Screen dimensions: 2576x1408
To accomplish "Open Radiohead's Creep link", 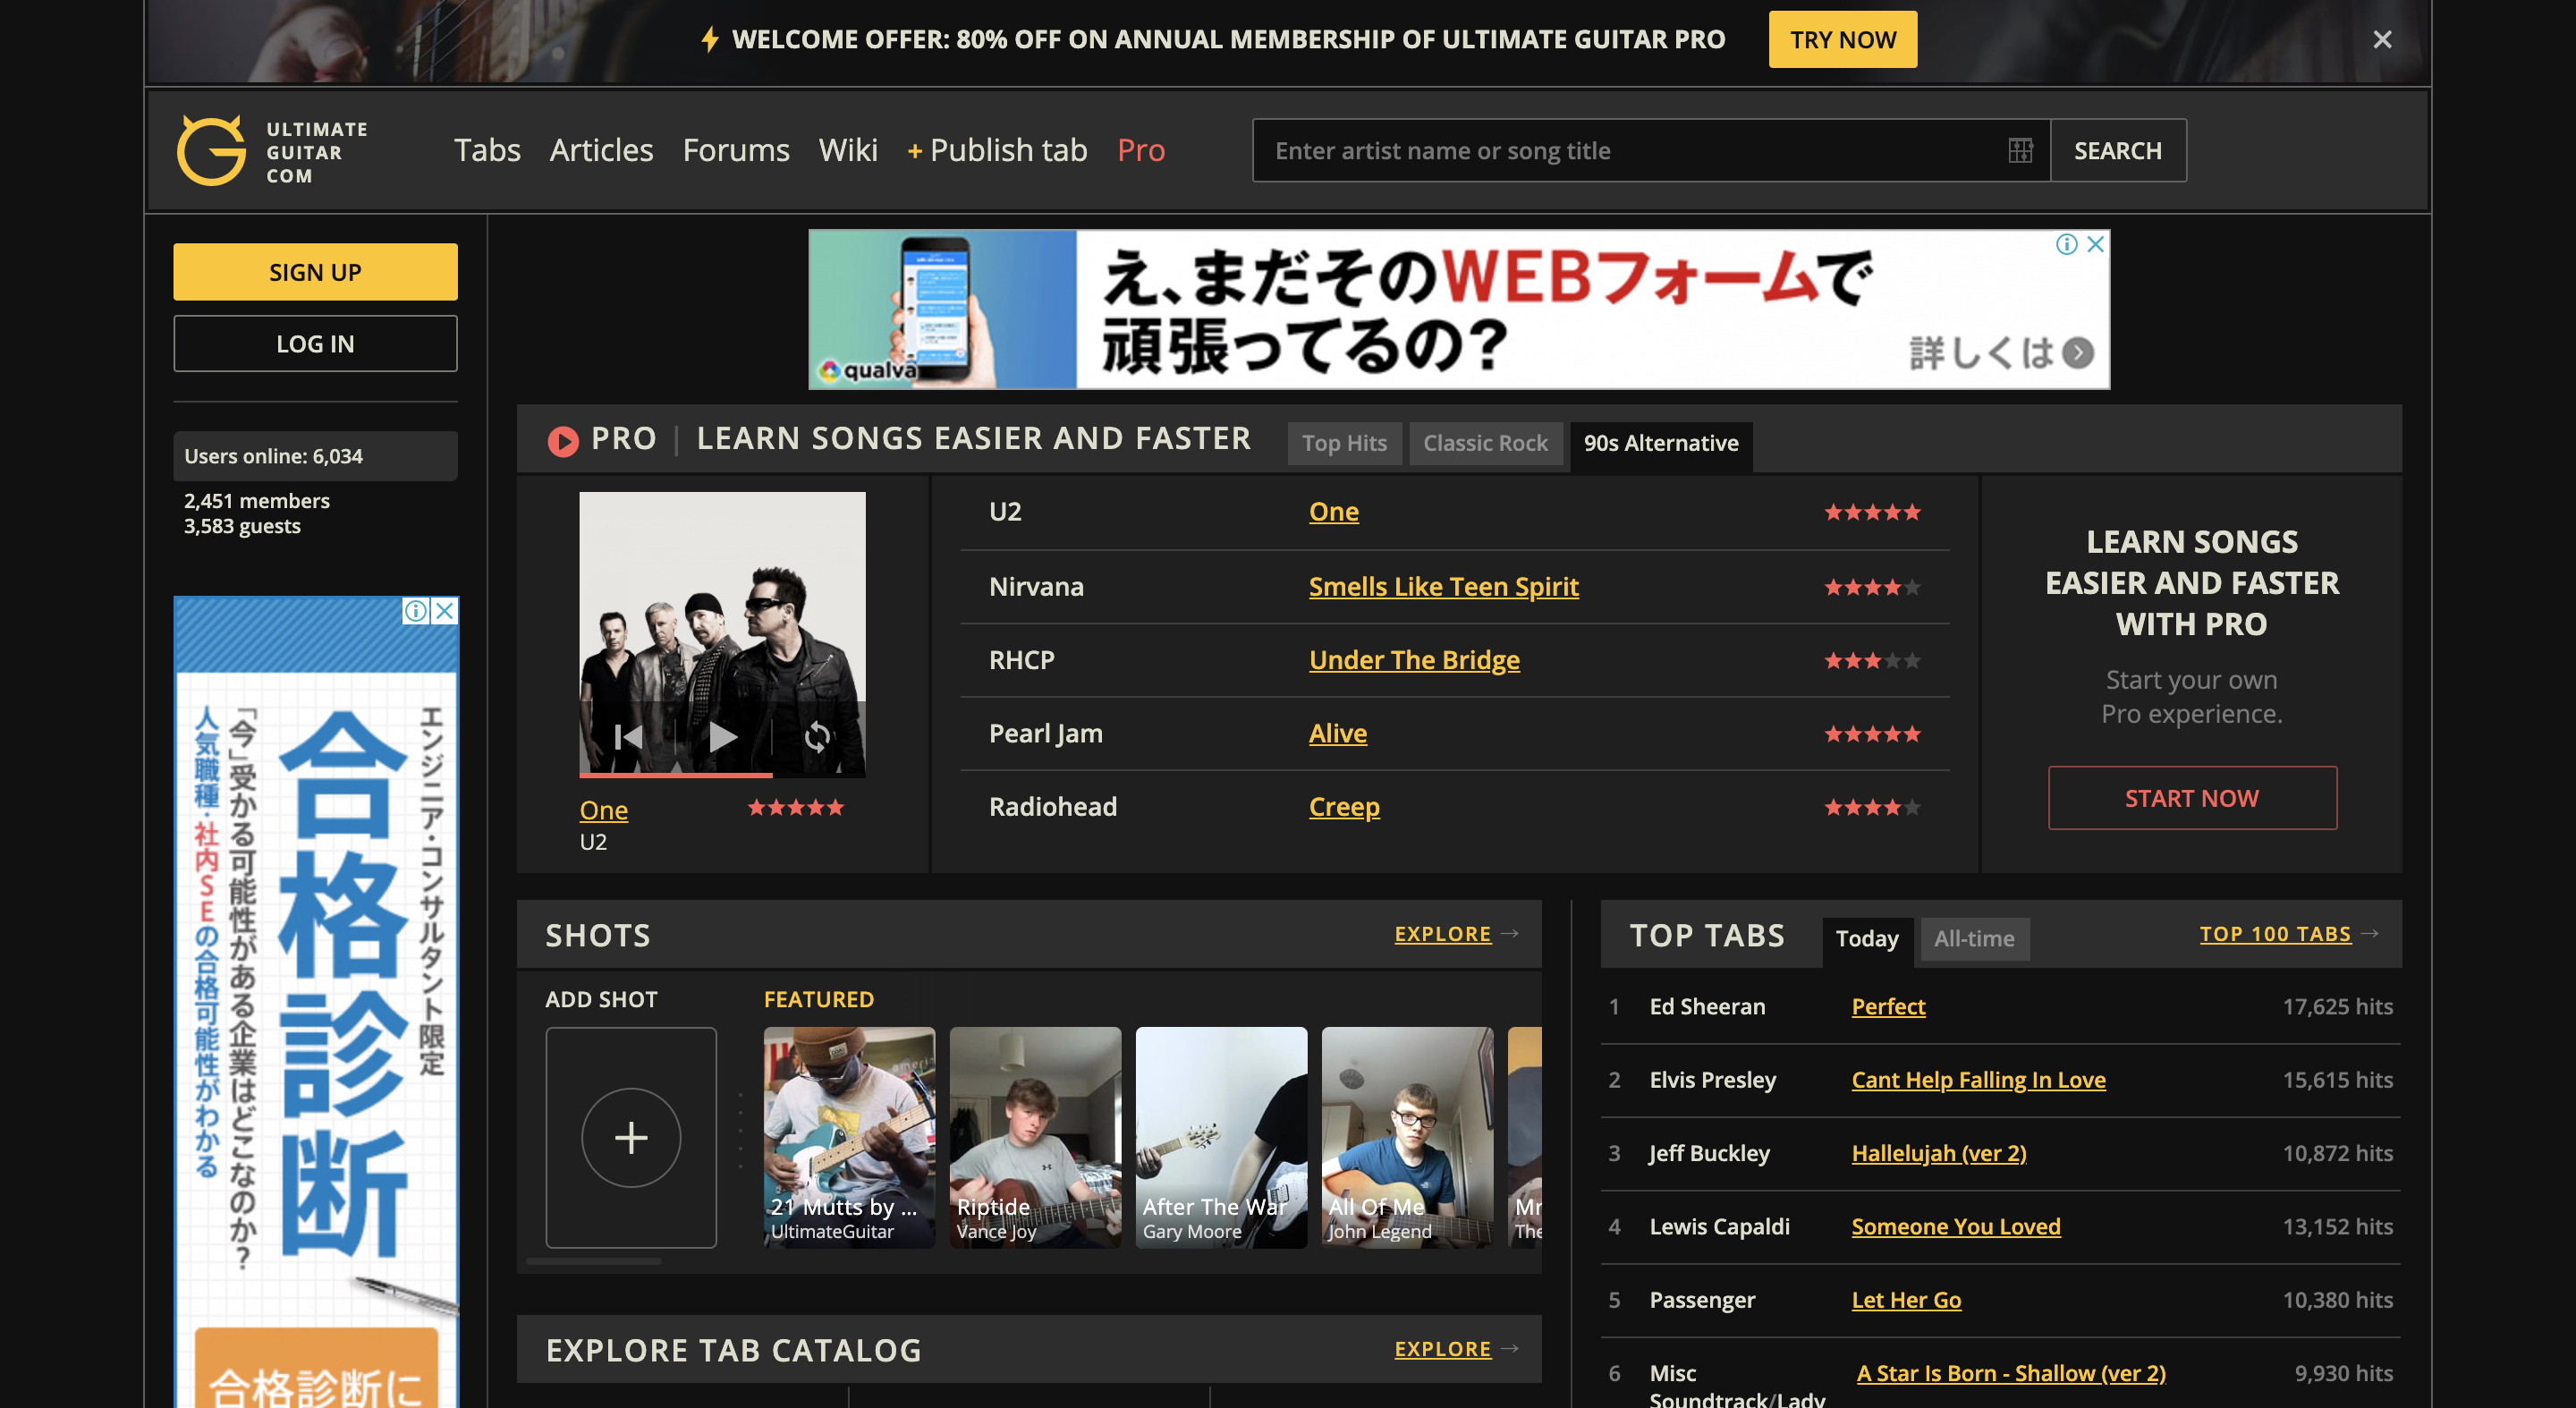I will point(1344,806).
